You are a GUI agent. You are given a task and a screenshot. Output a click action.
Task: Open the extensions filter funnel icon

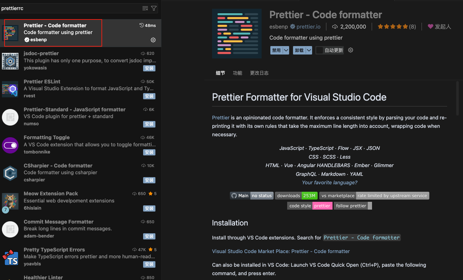click(x=154, y=8)
